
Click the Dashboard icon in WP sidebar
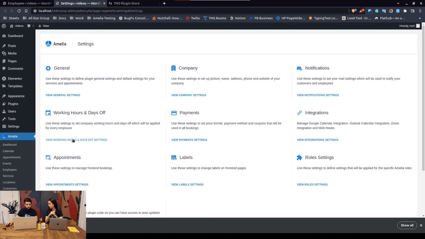[4, 36]
